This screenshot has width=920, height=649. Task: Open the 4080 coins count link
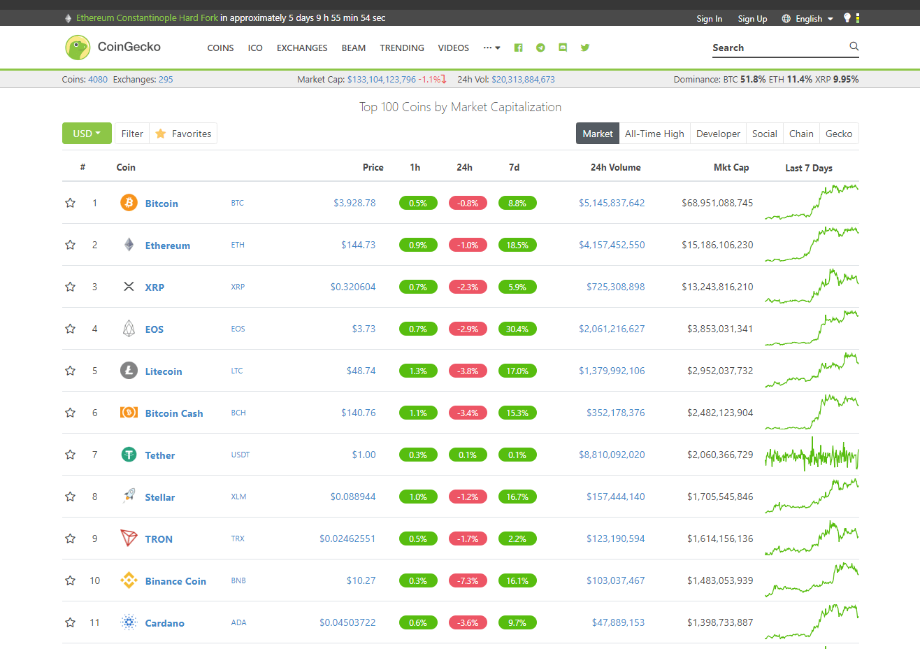point(98,80)
